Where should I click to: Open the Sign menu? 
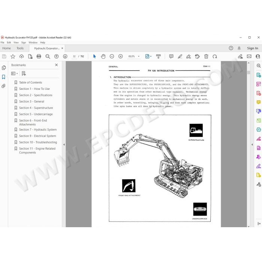coord(24,42)
